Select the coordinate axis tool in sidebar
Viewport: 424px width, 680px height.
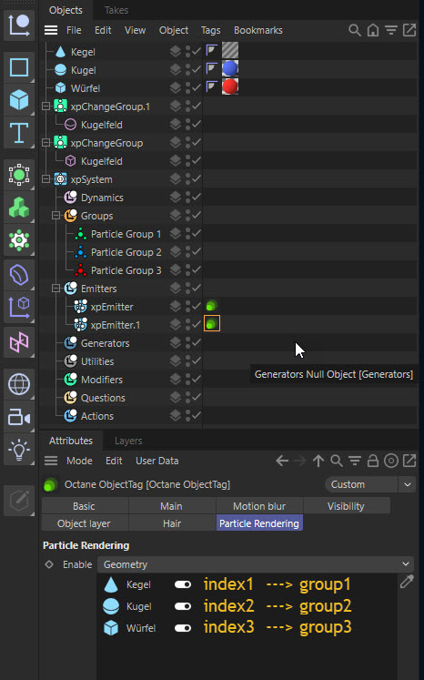pos(19,25)
